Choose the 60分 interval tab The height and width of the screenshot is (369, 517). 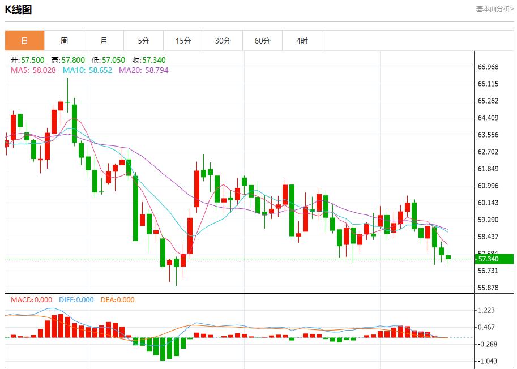click(x=262, y=41)
